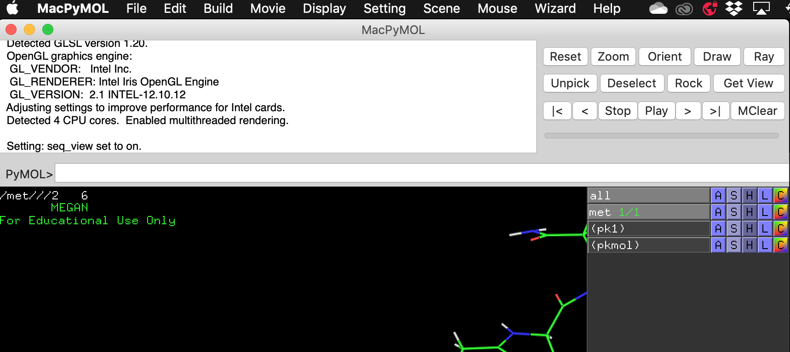790x352 pixels.
Task: Open the L (Label) menu for (pk1)
Action: (x=765, y=228)
